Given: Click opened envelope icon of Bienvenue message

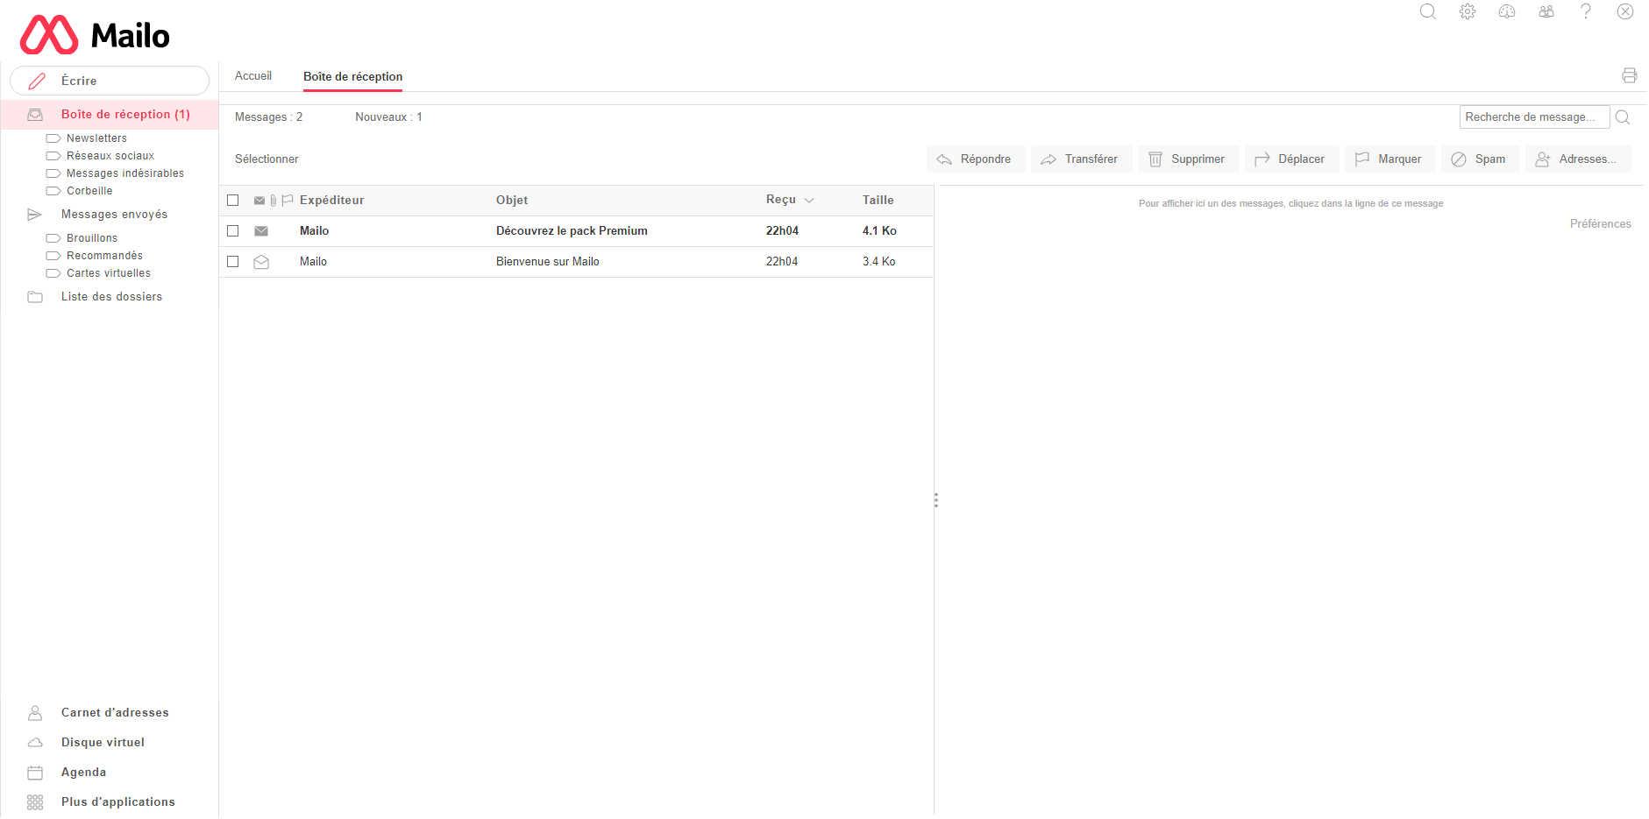Looking at the screenshot, I should pyautogui.click(x=261, y=262).
